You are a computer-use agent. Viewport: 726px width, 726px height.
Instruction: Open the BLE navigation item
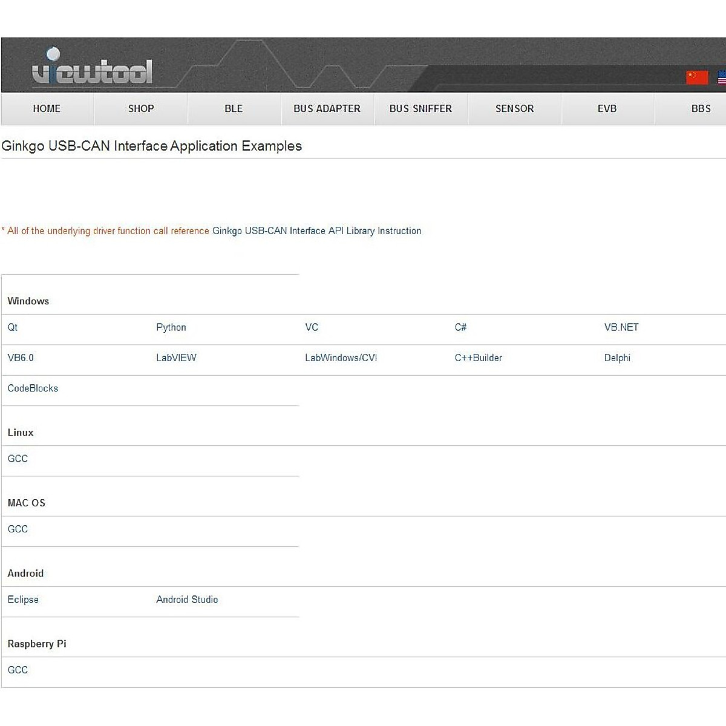[x=234, y=109]
